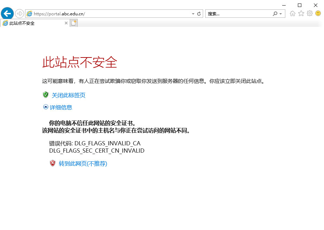Screen dimensions: 324x230
Task: Click the 关闭此标签页 link
Action: 68,95
